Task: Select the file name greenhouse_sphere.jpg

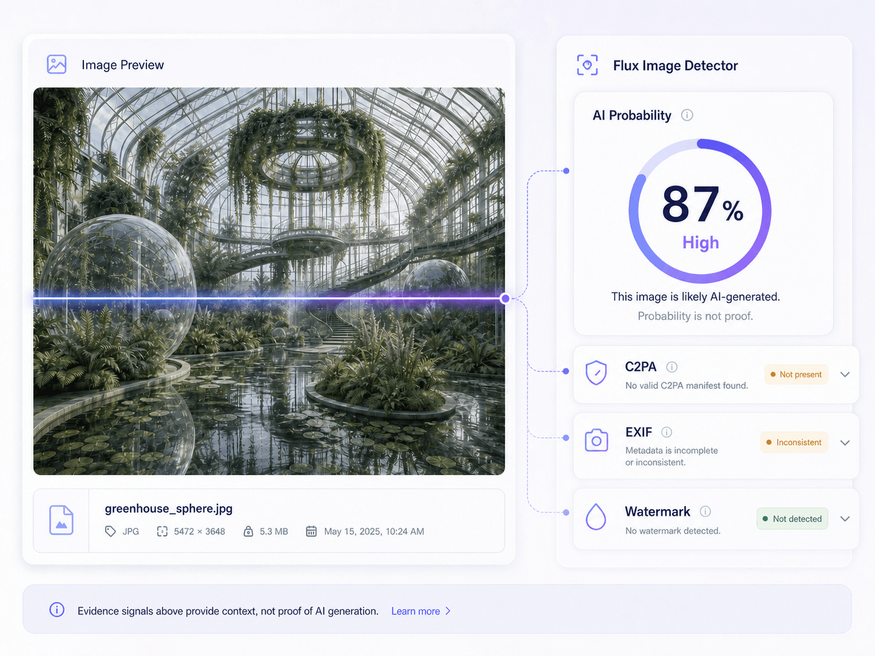Action: click(x=169, y=509)
